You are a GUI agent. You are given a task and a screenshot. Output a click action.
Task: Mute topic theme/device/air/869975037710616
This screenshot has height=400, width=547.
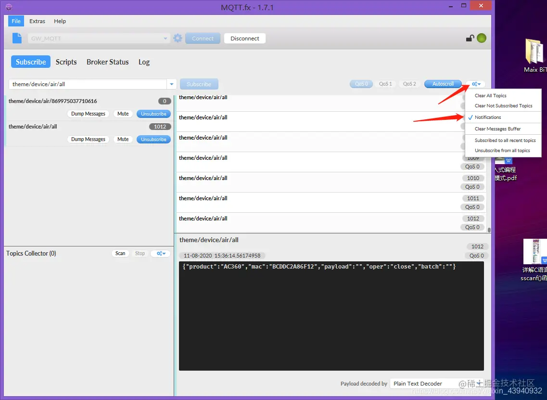click(x=123, y=114)
